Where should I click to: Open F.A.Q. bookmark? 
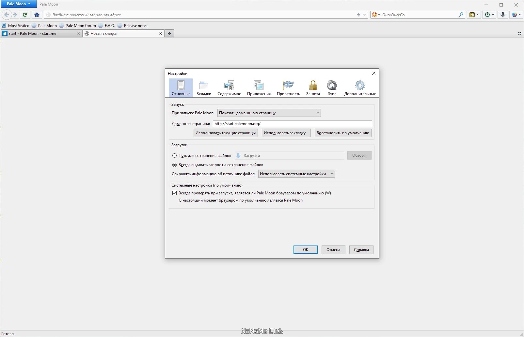coord(107,25)
